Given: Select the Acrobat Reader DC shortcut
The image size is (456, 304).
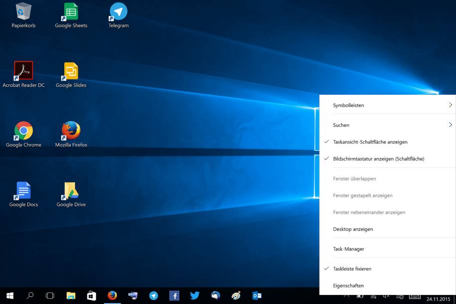Looking at the screenshot, I should [23, 74].
